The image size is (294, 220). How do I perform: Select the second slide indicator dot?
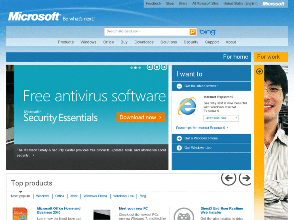[x=135, y=68]
